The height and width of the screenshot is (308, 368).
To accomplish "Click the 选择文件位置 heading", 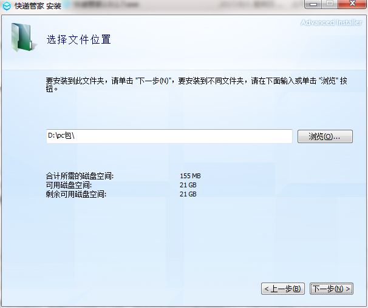I will pyautogui.click(x=79, y=40).
